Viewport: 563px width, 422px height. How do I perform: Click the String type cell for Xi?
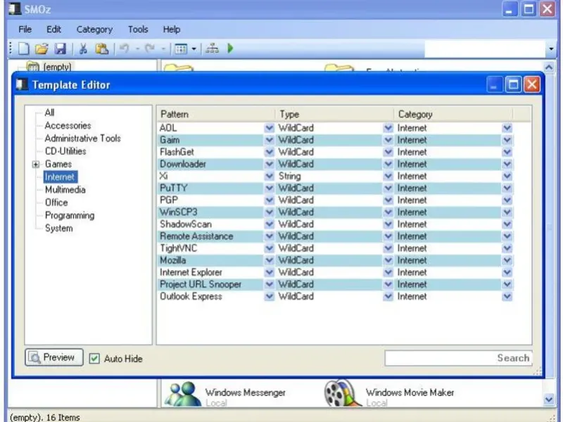[x=329, y=177]
